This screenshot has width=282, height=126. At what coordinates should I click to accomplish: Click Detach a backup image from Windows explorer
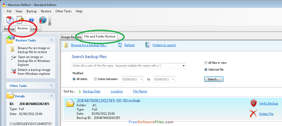pos(34,72)
